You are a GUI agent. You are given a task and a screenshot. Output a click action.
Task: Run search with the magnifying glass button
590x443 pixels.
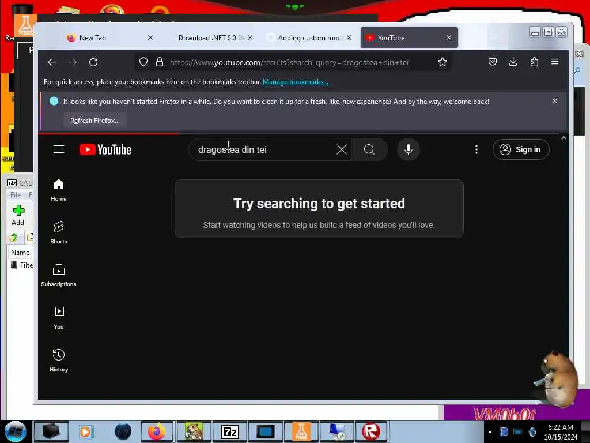(369, 149)
